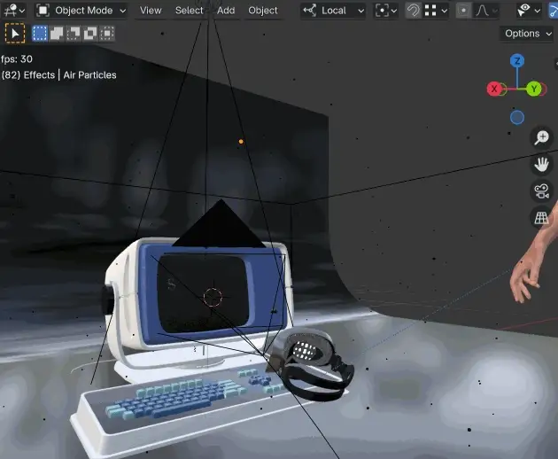Click the X axis on navigation gizmo
558x459 pixels.
click(x=494, y=89)
